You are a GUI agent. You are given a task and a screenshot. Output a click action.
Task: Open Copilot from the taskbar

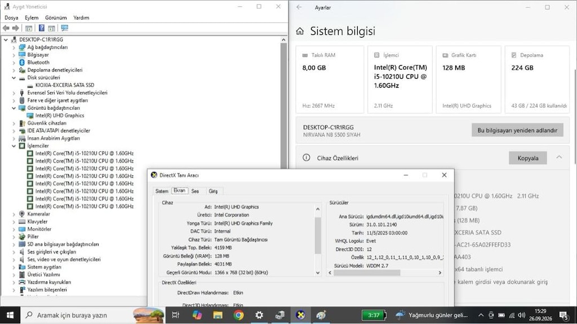[x=197, y=315]
